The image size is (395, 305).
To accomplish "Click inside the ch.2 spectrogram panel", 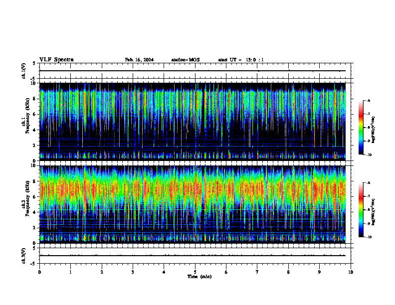I will tap(193, 204).
